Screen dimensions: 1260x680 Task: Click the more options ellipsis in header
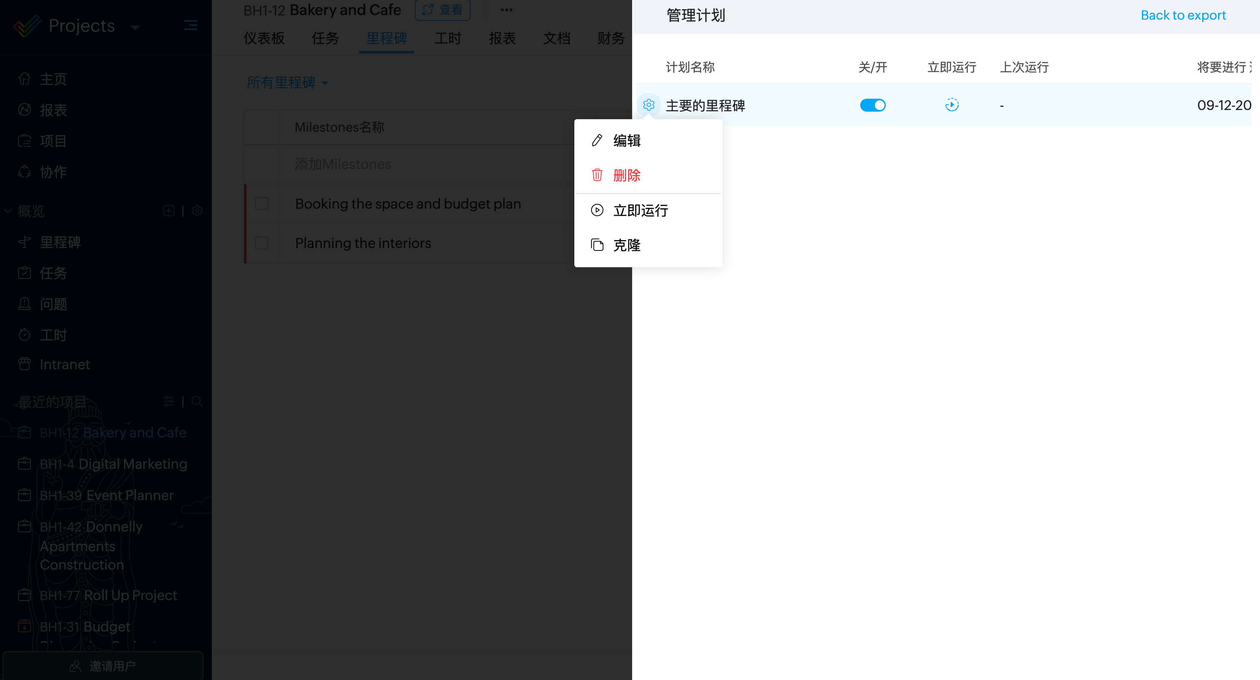pyautogui.click(x=506, y=10)
